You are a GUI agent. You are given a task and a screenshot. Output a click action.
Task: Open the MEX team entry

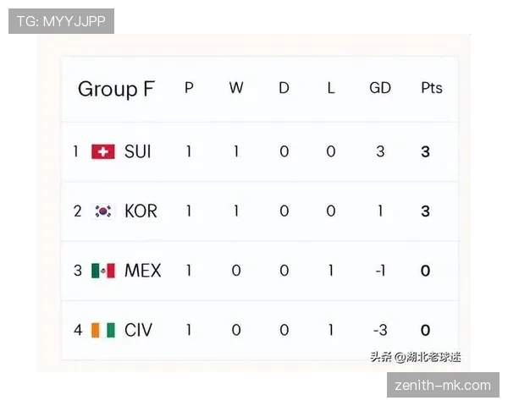(142, 271)
